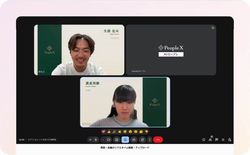Image resolution: width=250 pixels, height=155 pixels.
Task: Expand video settings arrow beside camera
Action: pos(103,140)
